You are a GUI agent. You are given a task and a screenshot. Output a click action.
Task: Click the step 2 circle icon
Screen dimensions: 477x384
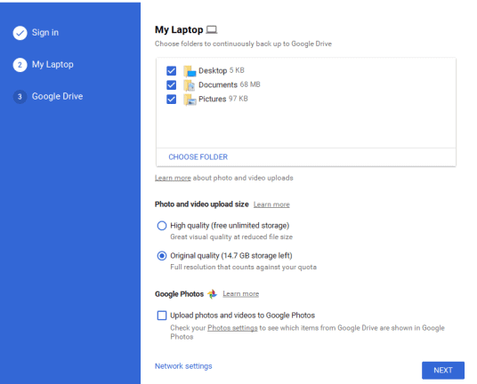coord(20,65)
